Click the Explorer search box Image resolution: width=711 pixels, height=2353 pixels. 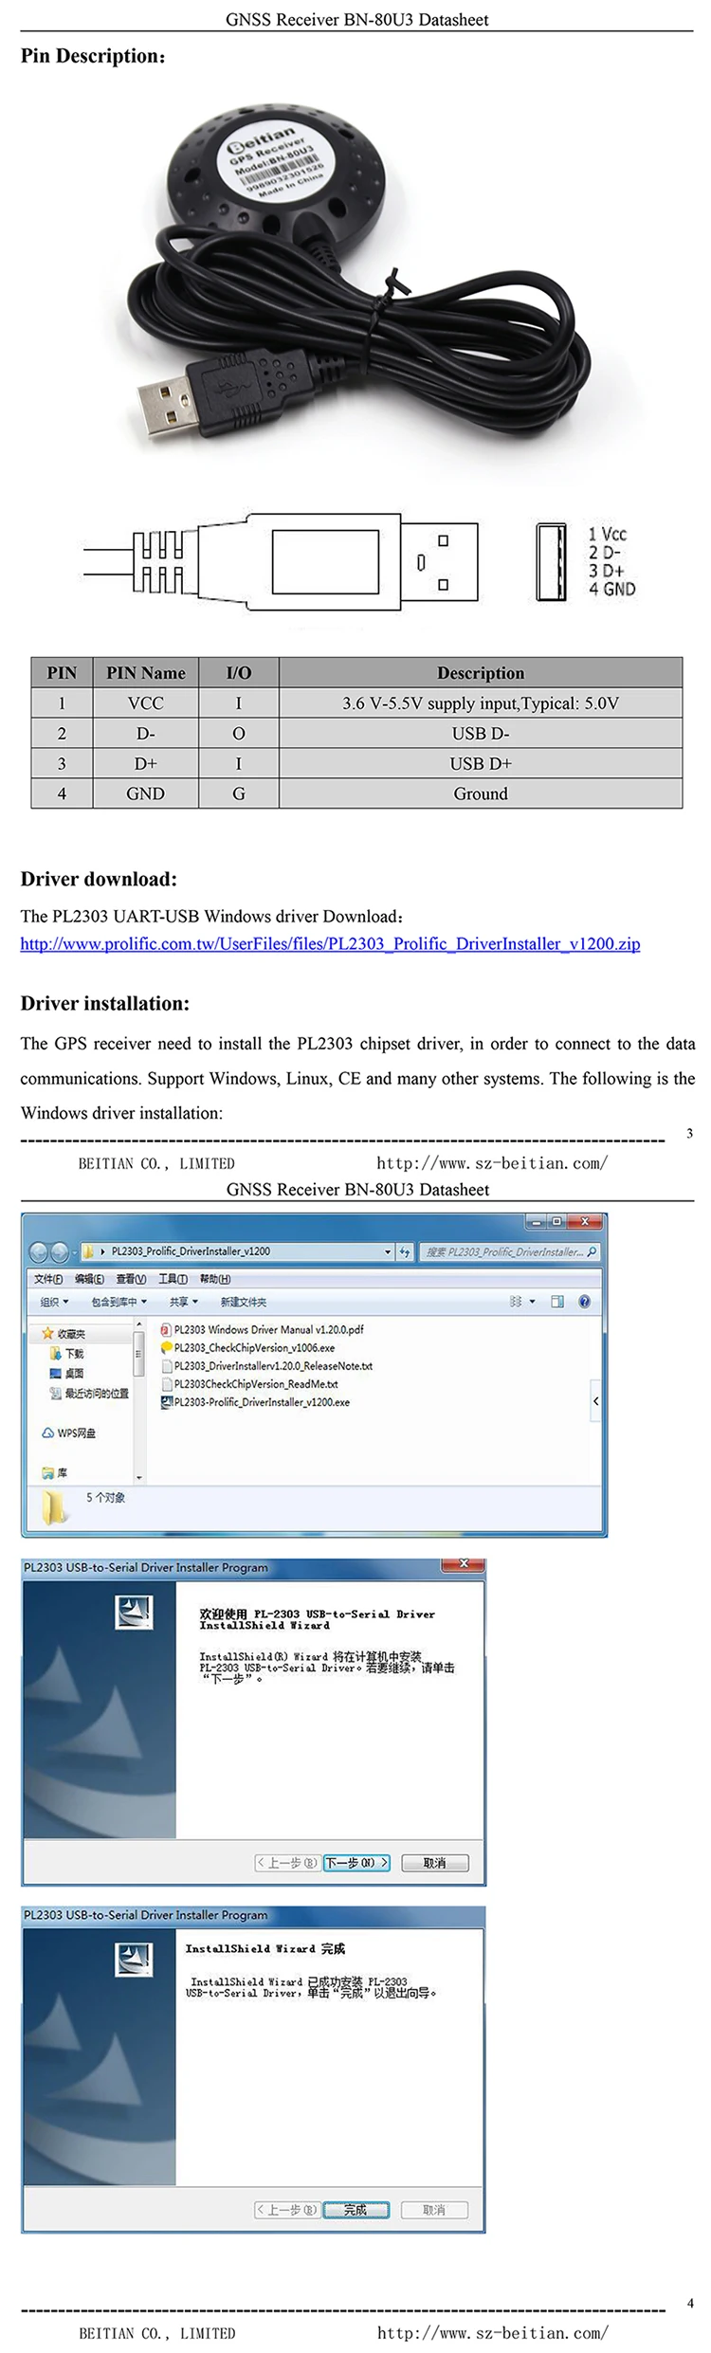tap(510, 1251)
